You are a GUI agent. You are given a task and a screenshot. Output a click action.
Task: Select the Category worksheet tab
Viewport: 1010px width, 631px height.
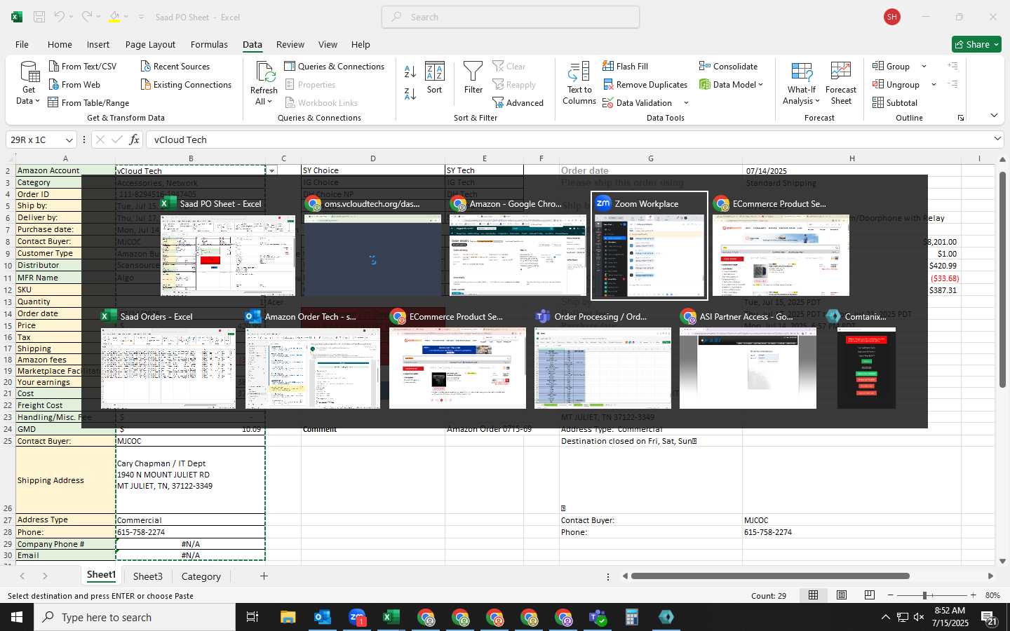tap(201, 576)
